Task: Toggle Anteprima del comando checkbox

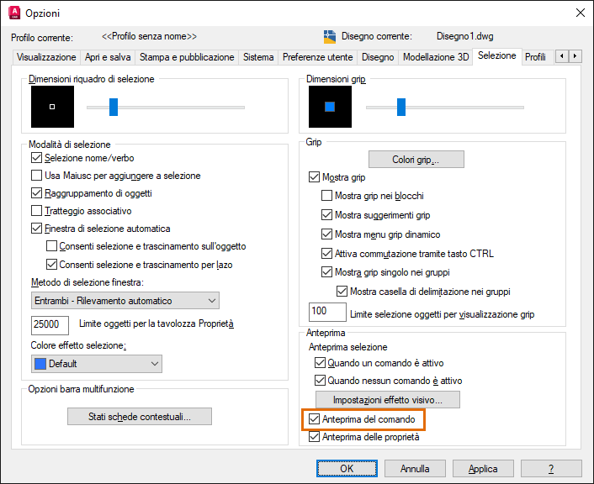Action: pyautogui.click(x=314, y=419)
